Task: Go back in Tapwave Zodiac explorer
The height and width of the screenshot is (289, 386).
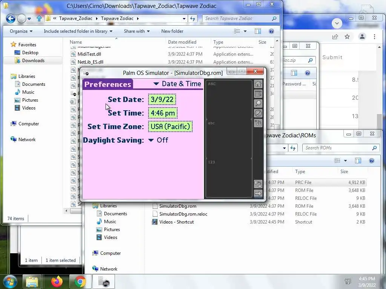Action: pos(11,18)
